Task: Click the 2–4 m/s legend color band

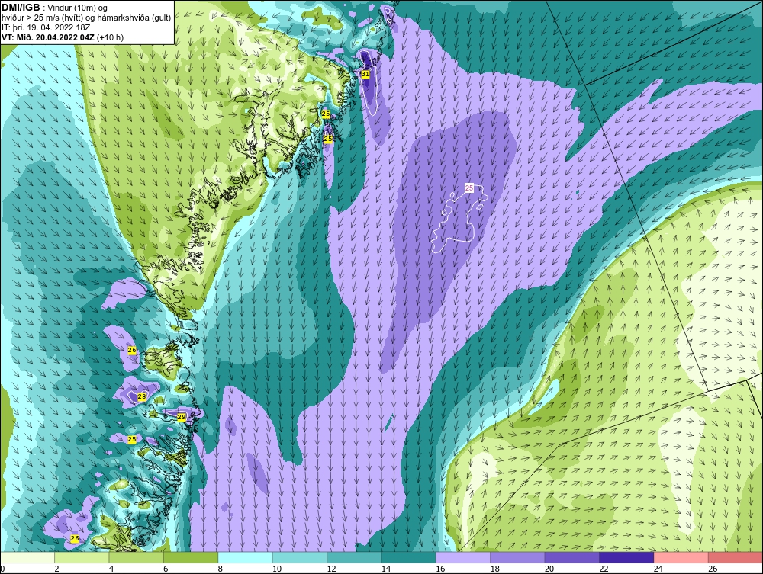Action: point(82,557)
